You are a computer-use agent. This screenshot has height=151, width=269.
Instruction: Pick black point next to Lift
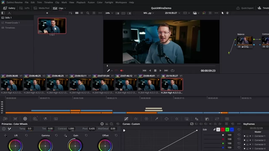(x=5, y=135)
